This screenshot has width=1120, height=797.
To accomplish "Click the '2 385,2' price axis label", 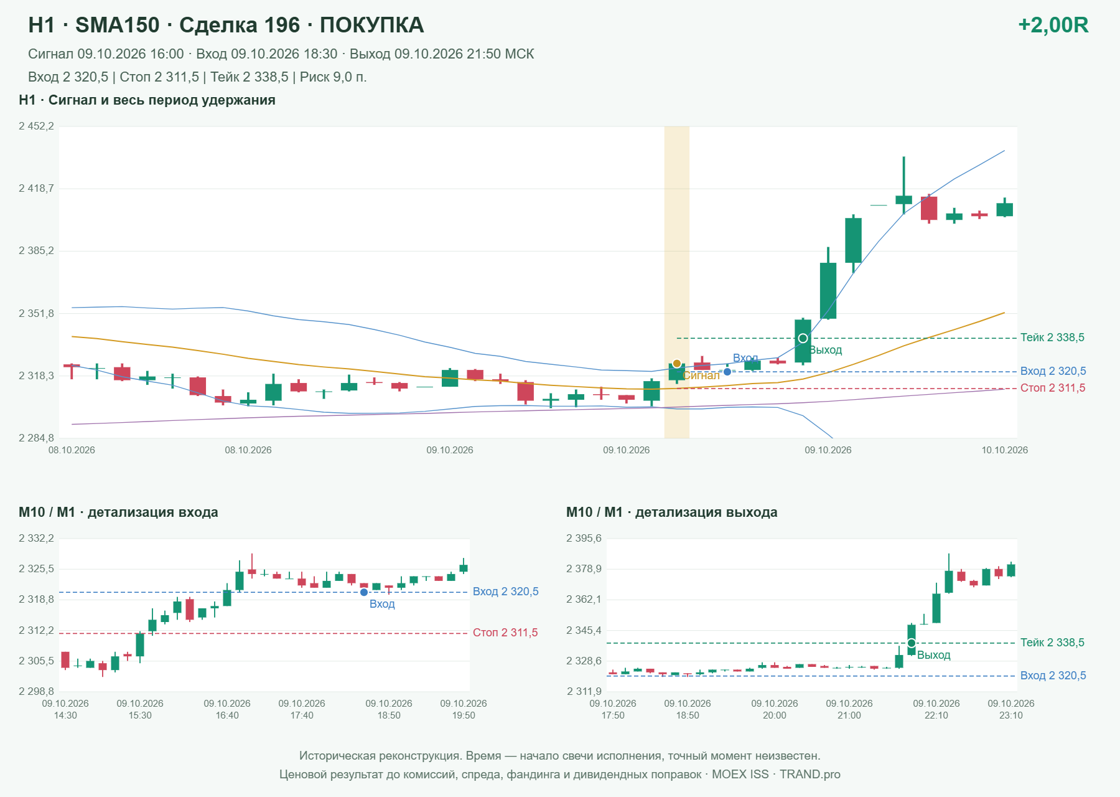I will pyautogui.click(x=36, y=251).
